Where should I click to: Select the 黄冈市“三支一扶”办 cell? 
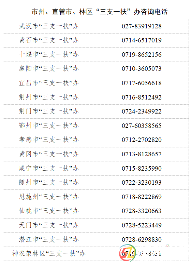point(49,154)
